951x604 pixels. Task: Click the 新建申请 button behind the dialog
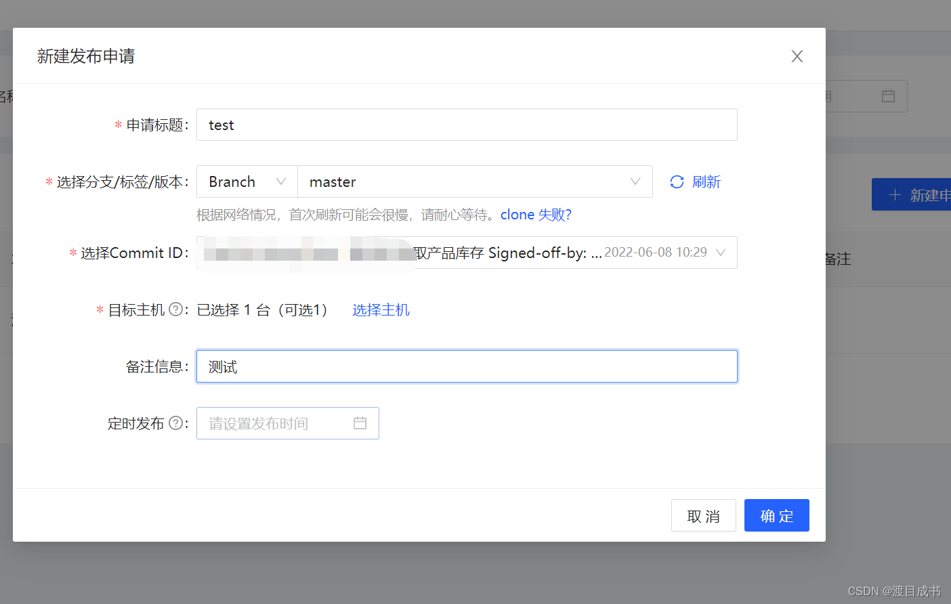[911, 194]
